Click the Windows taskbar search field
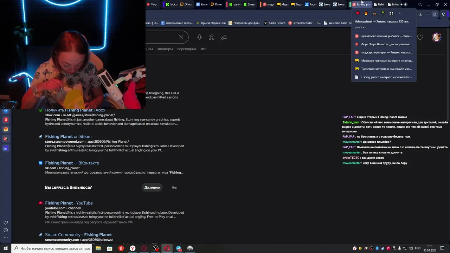 (52, 248)
